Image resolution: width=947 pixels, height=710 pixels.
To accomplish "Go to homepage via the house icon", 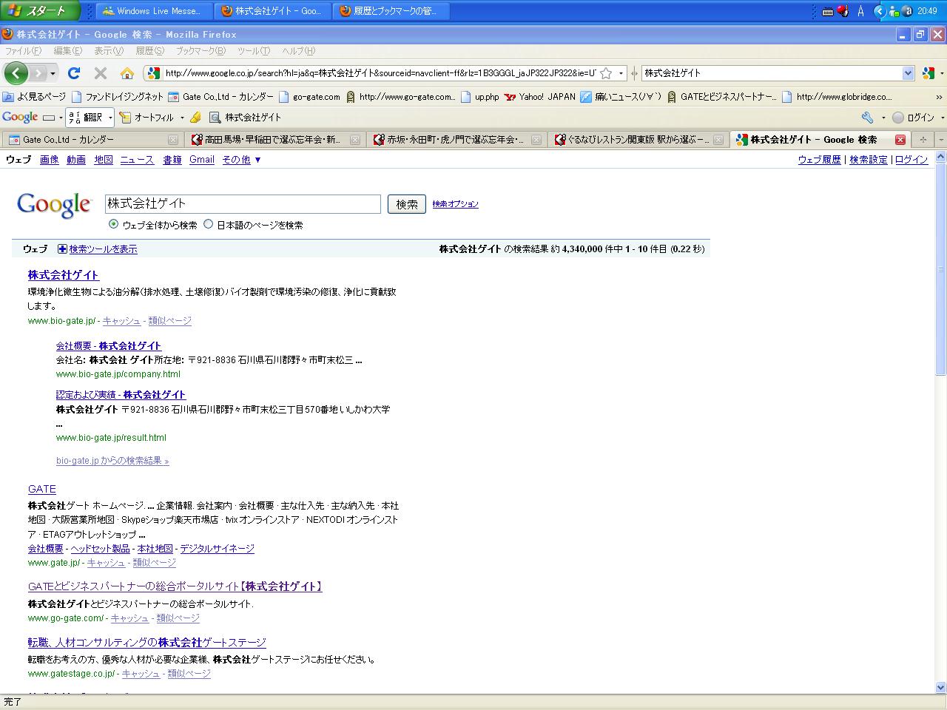I will pos(127,73).
